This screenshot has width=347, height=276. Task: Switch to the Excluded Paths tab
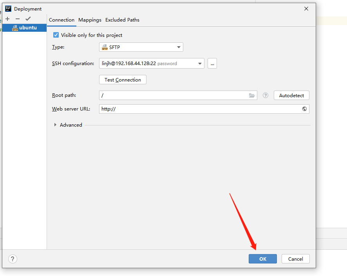(x=122, y=20)
